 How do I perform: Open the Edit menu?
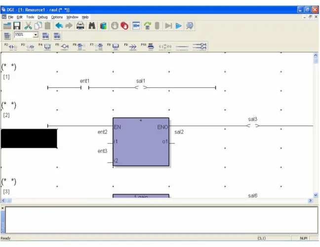20,17
